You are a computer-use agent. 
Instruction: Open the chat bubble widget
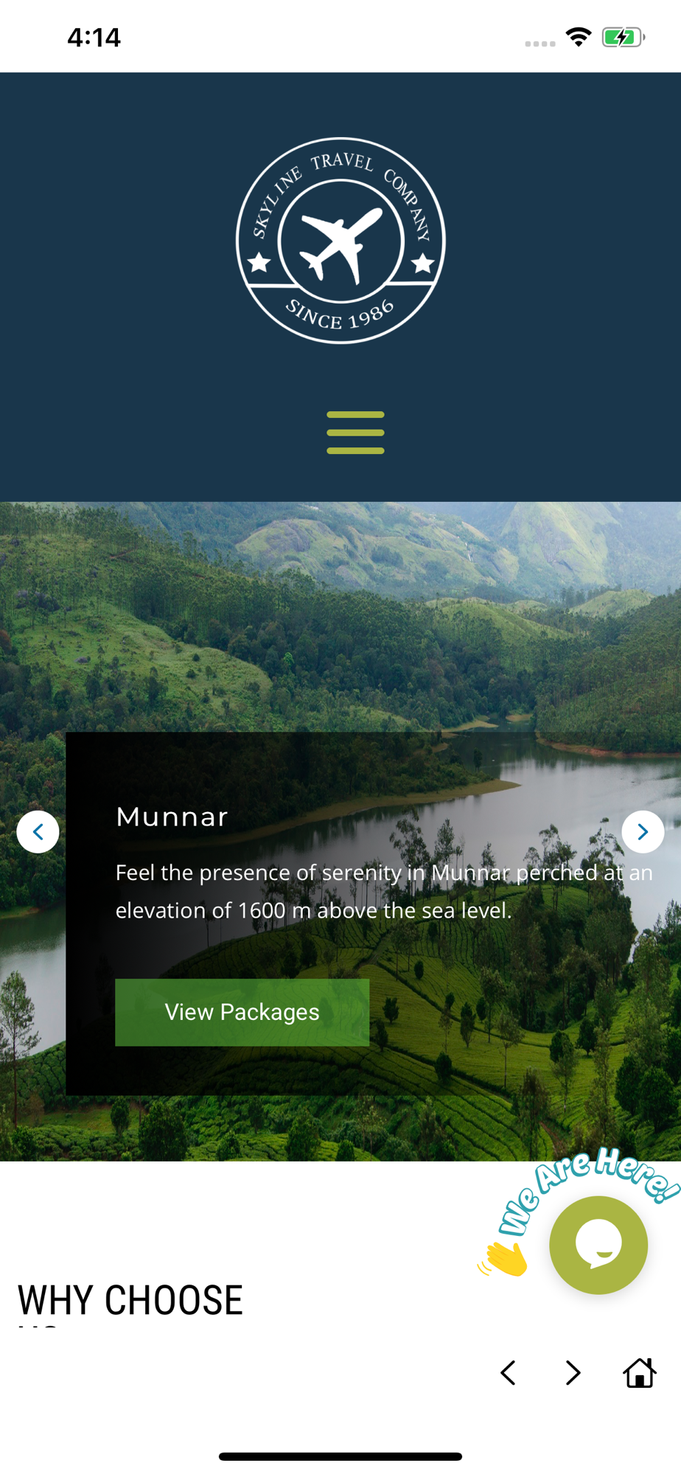(x=598, y=1245)
